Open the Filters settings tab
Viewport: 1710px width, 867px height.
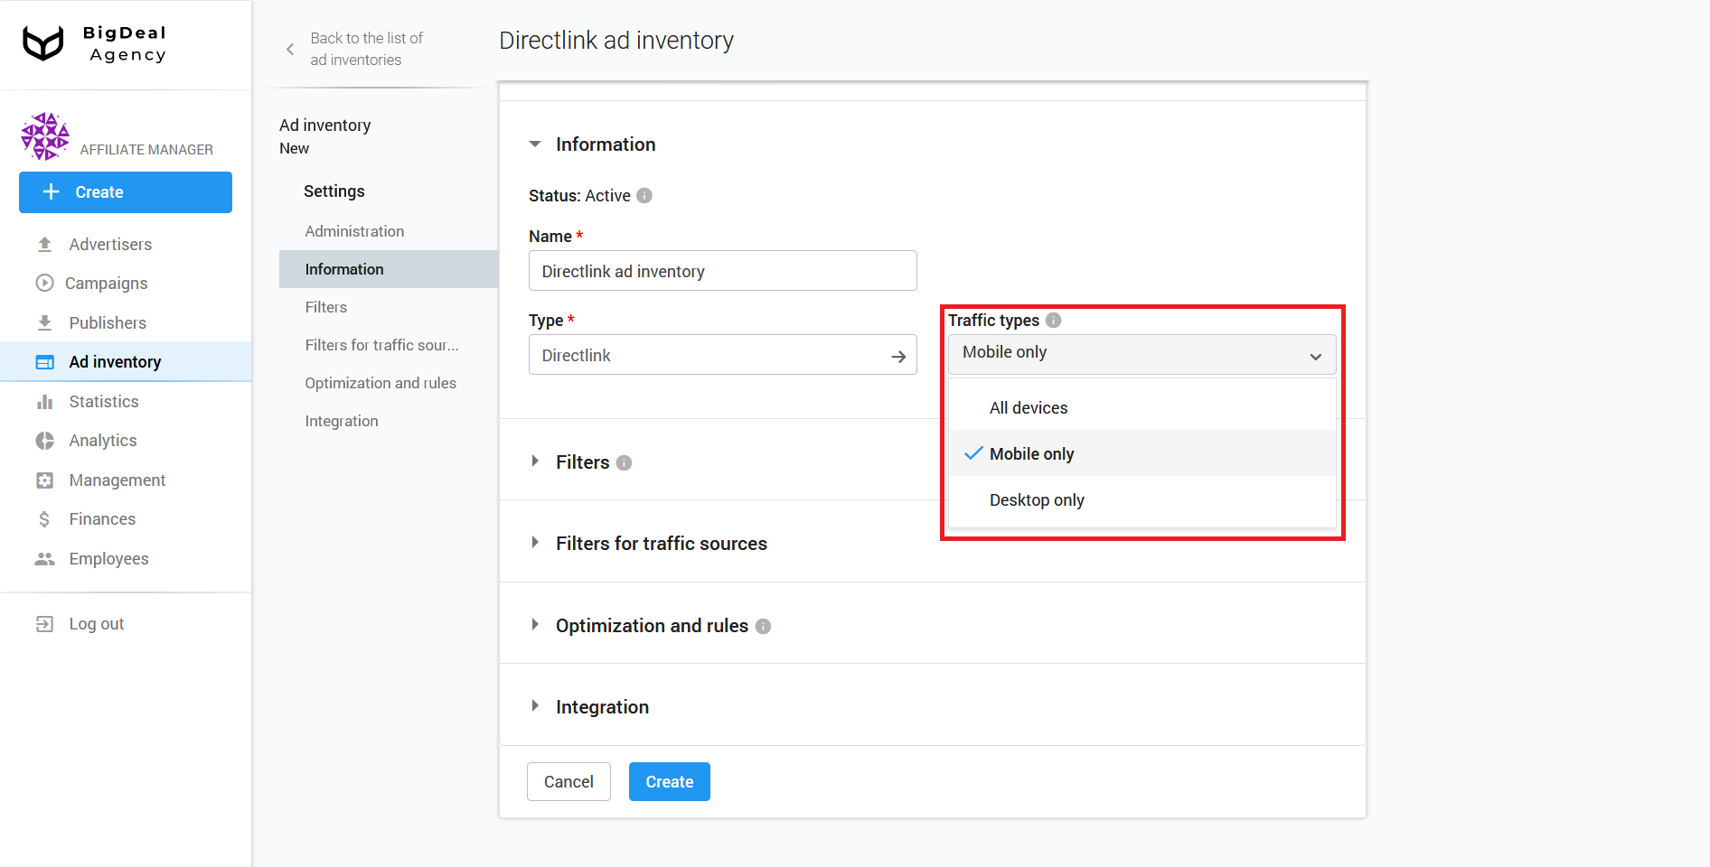coord(325,307)
